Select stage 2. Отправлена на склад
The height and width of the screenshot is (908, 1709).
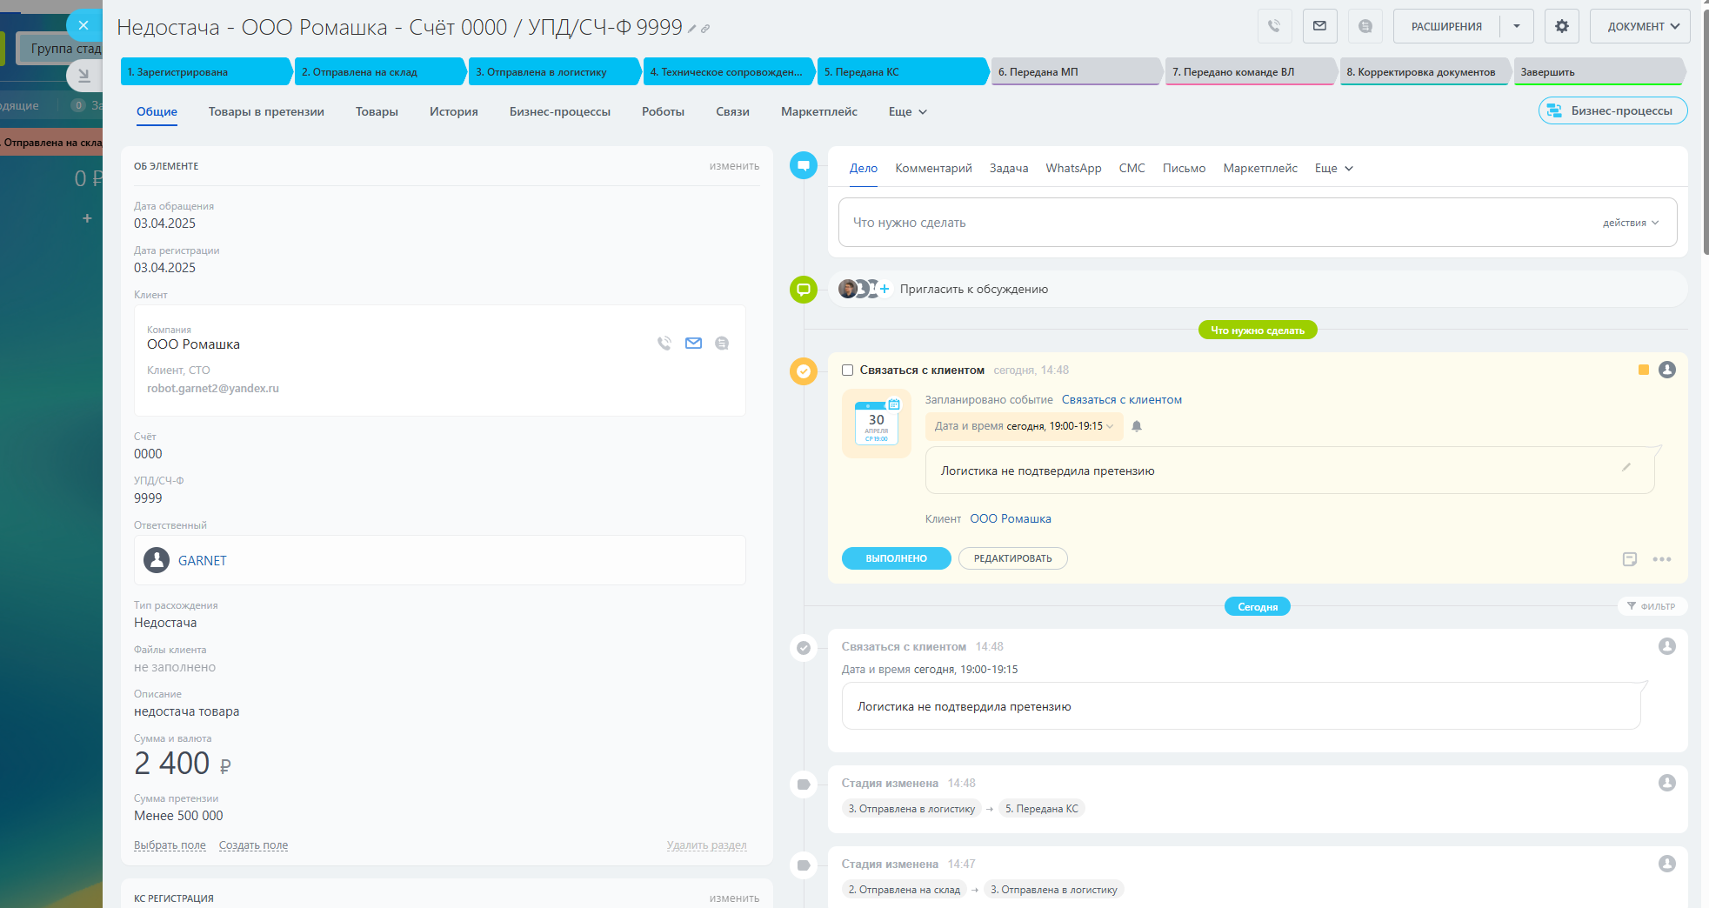(380, 71)
